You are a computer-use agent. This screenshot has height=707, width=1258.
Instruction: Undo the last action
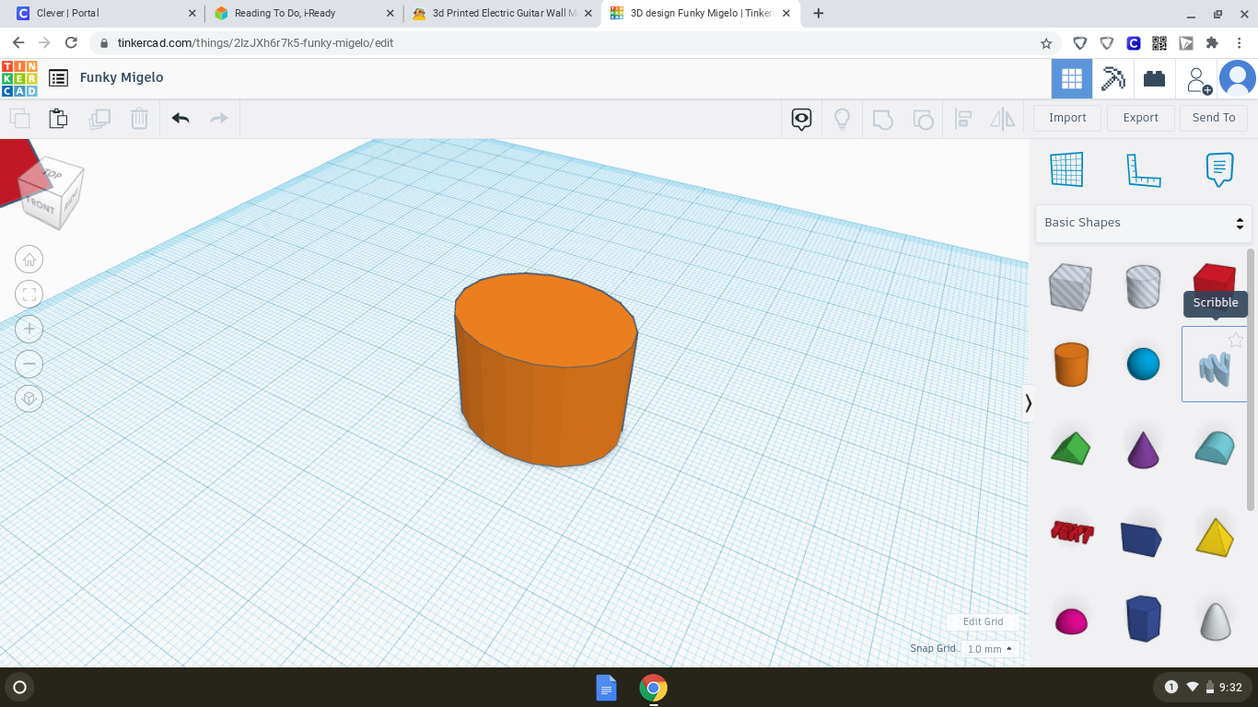(x=181, y=119)
